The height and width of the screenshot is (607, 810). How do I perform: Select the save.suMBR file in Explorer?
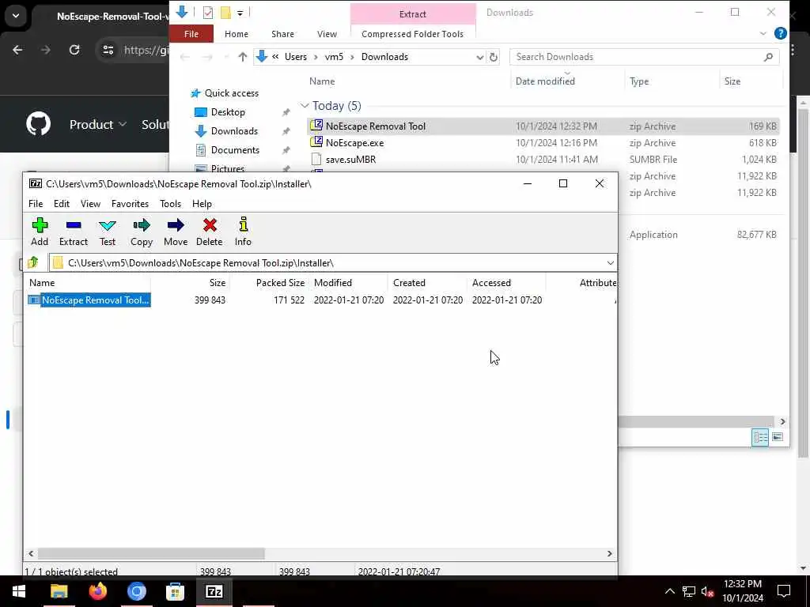point(543,160)
